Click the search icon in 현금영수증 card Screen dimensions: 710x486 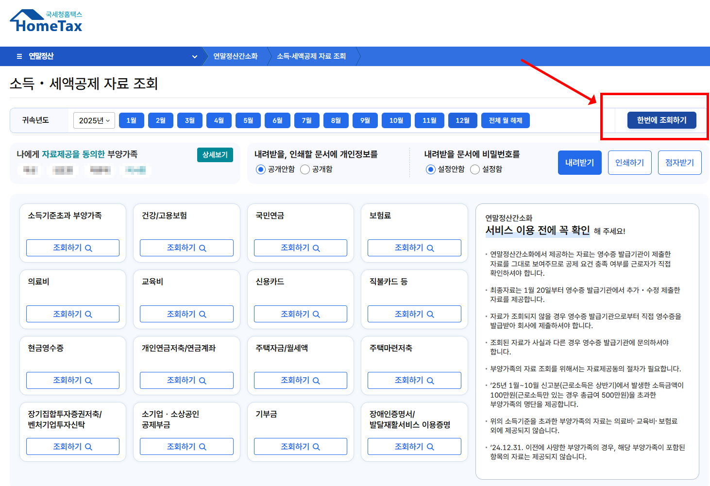pos(88,381)
